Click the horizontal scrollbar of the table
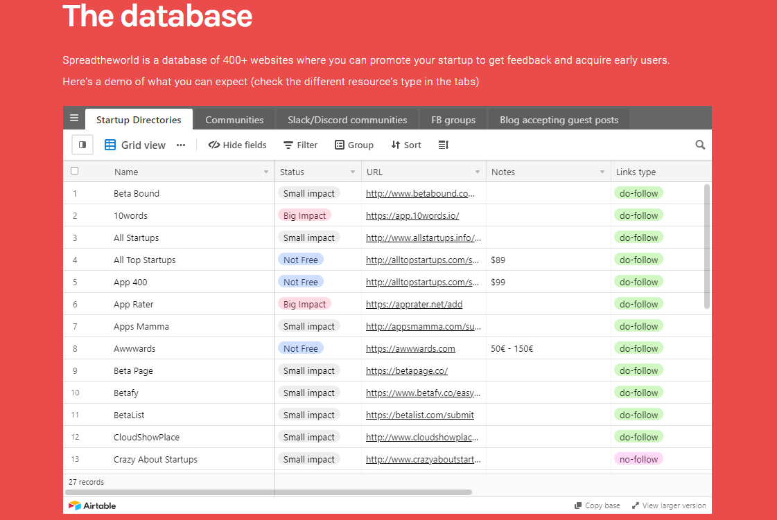 point(268,492)
